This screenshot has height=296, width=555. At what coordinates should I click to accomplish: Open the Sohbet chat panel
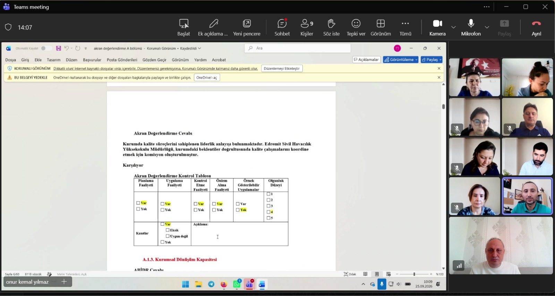(282, 27)
